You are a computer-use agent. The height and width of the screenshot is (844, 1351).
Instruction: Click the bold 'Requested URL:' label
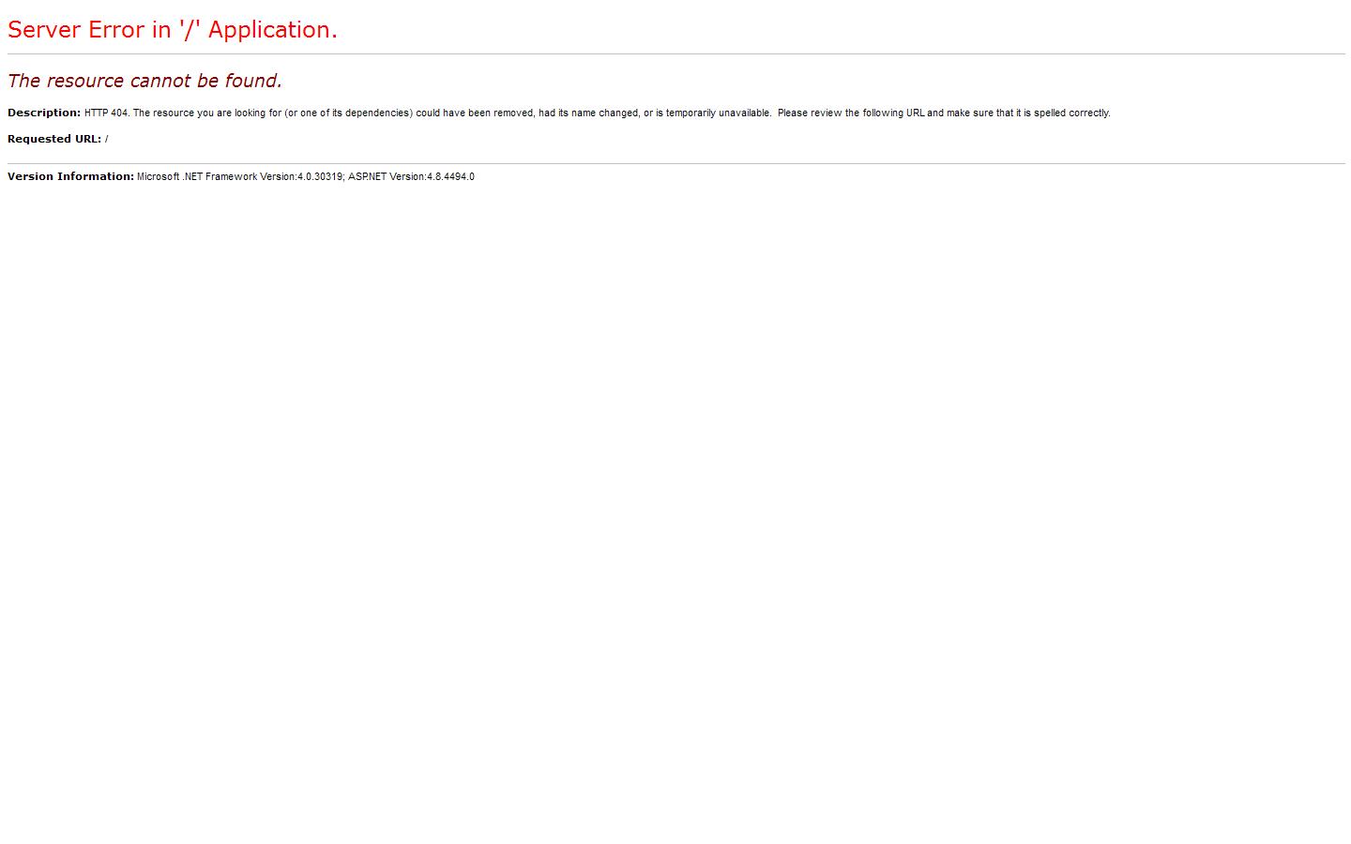tap(53, 139)
